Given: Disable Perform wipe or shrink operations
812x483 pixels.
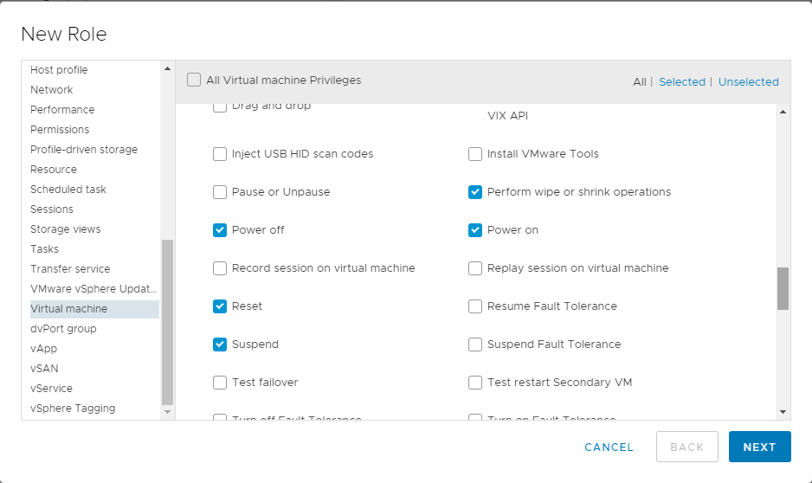Looking at the screenshot, I should (475, 192).
